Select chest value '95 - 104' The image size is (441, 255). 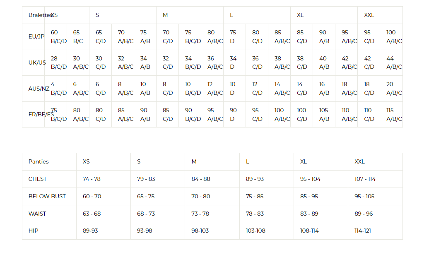(x=321, y=179)
